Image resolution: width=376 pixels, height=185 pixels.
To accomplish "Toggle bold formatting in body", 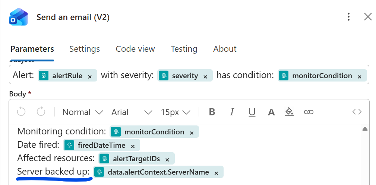I will 212,112.
